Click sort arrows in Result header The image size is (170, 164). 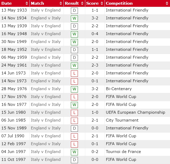click(82, 3)
